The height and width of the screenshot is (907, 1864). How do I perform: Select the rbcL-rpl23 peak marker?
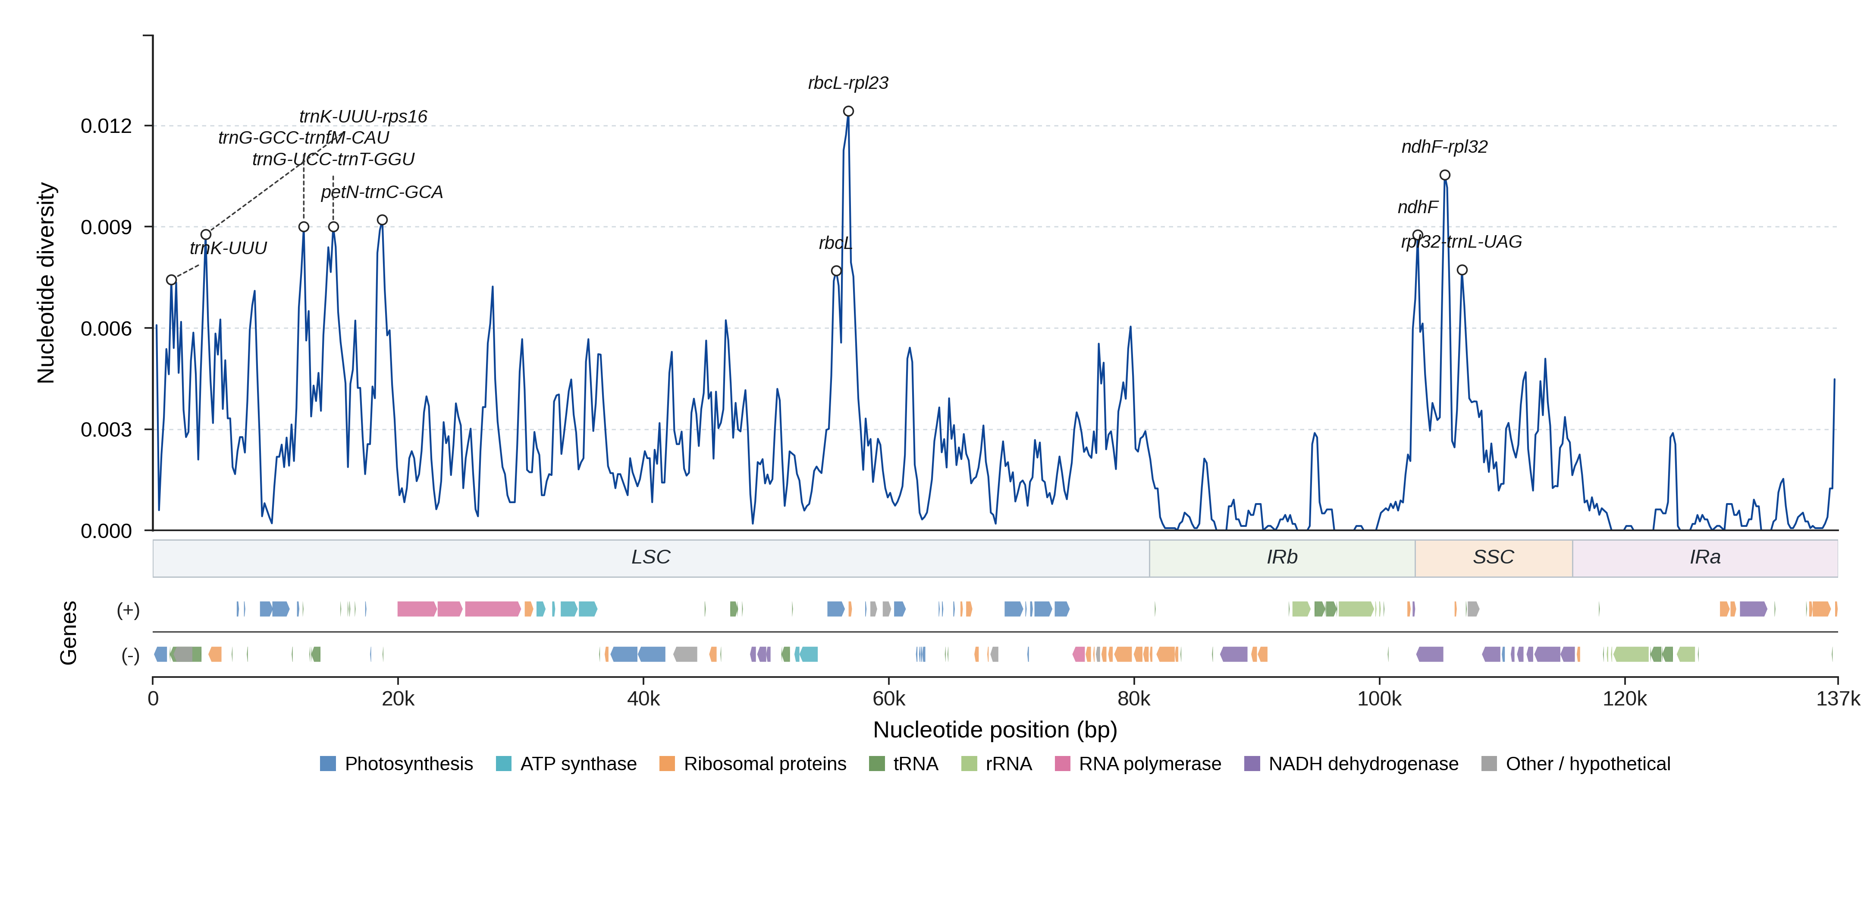[x=848, y=111]
